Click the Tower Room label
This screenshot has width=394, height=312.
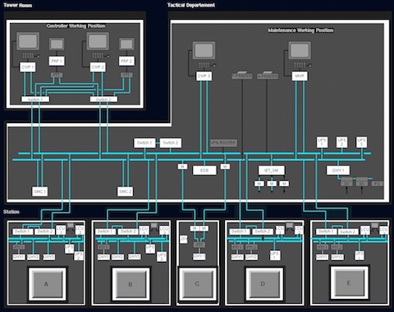17,5
